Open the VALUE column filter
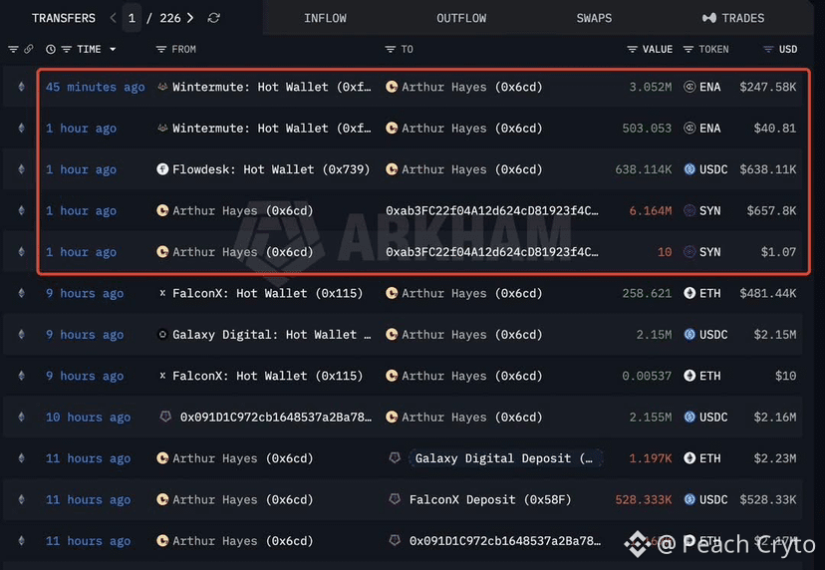The image size is (825, 570). coord(632,49)
